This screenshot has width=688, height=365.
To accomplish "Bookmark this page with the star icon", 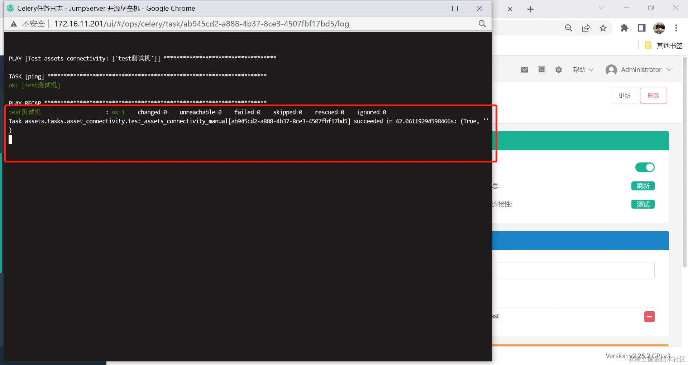I will point(603,28).
